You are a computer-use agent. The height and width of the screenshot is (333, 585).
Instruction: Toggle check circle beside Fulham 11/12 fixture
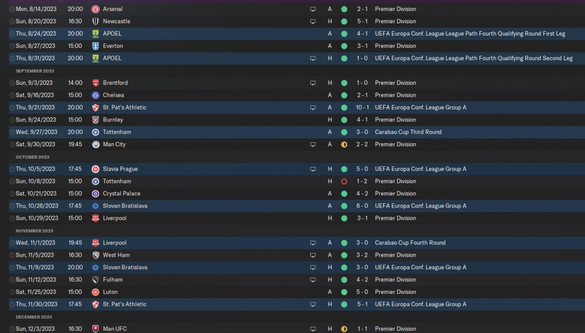point(12,280)
